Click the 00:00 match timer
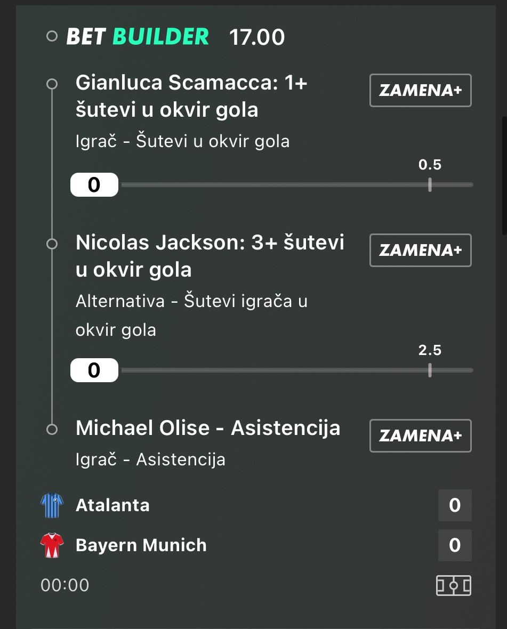The height and width of the screenshot is (629, 507). coord(65,585)
